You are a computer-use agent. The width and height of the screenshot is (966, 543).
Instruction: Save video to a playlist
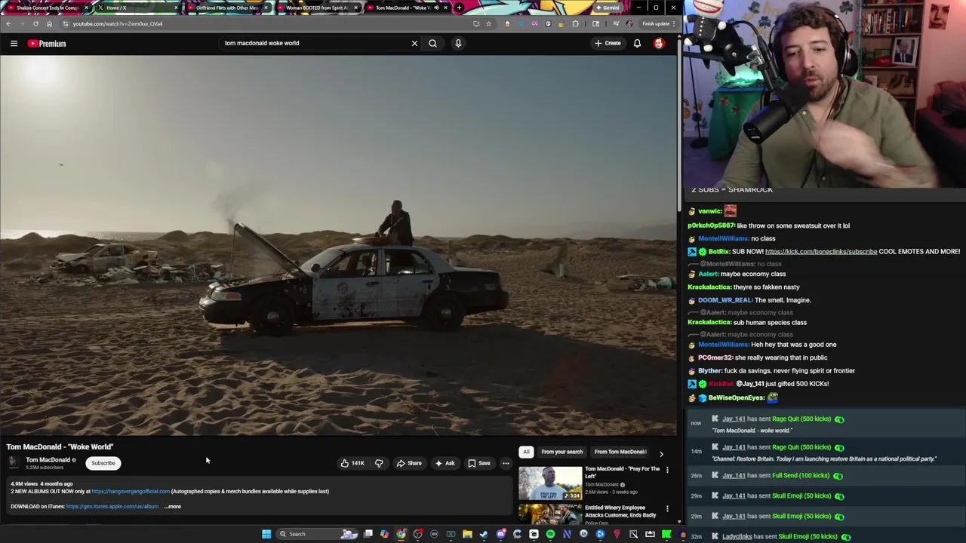[479, 463]
